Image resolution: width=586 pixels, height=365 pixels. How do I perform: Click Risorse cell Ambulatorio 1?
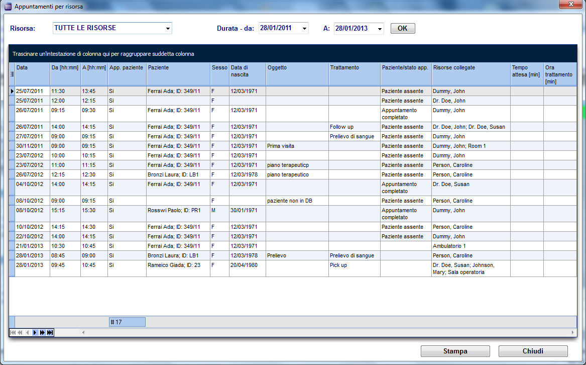pyautogui.click(x=471, y=246)
